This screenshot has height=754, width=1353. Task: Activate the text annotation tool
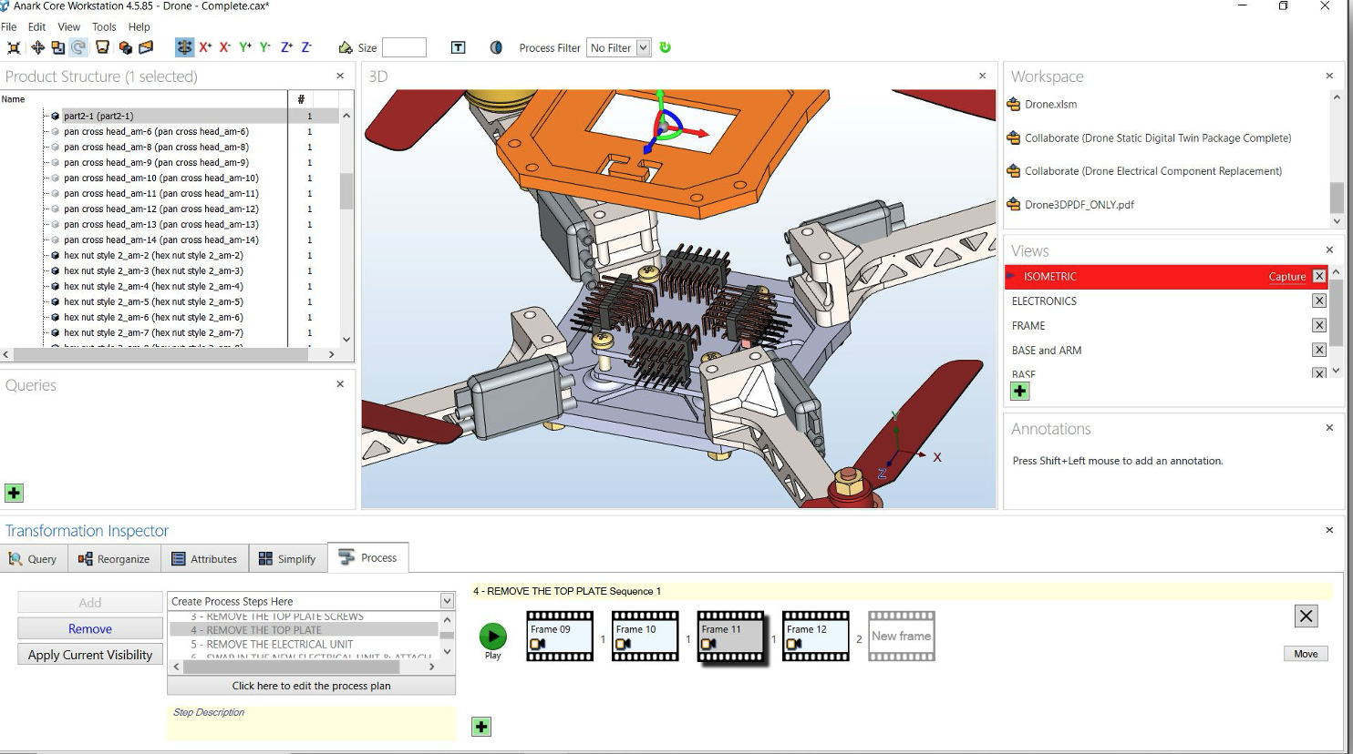click(x=458, y=46)
